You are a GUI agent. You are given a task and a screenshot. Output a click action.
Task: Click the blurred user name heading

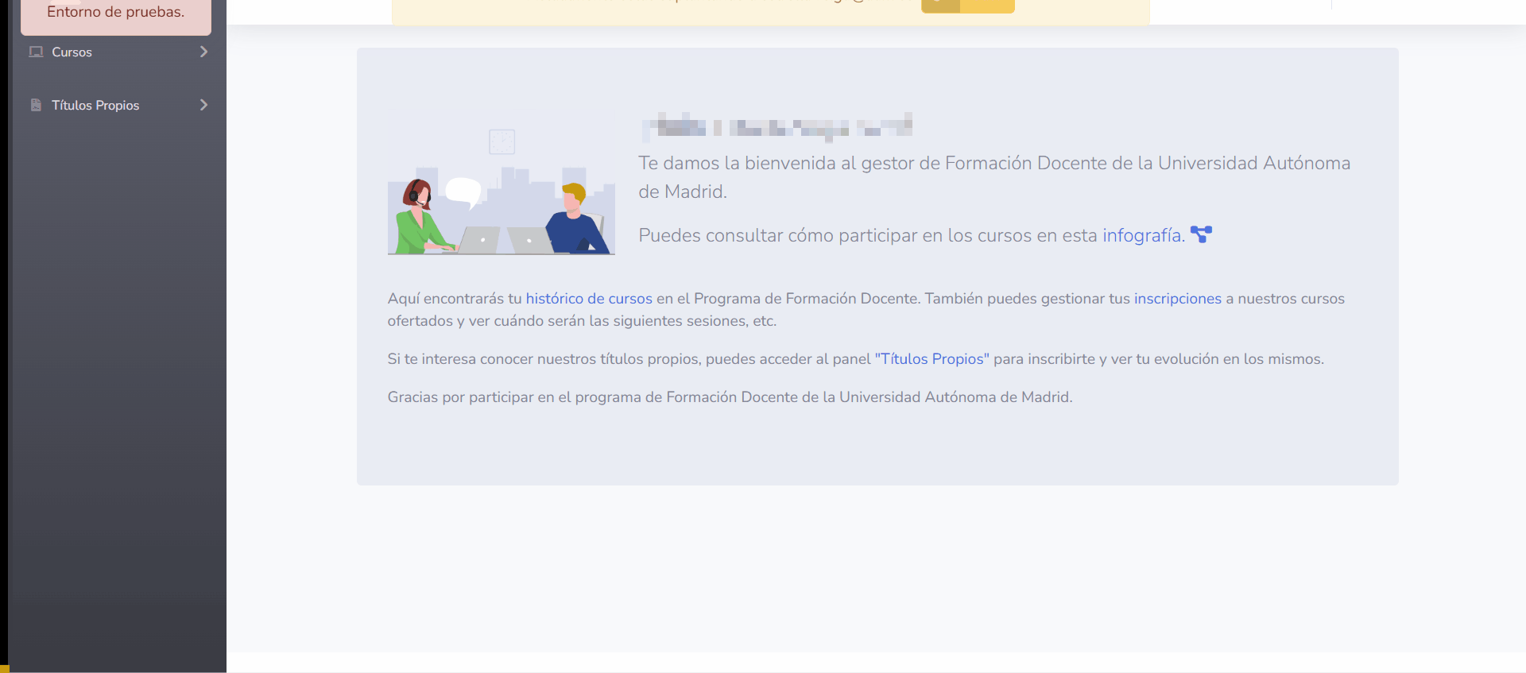777,126
